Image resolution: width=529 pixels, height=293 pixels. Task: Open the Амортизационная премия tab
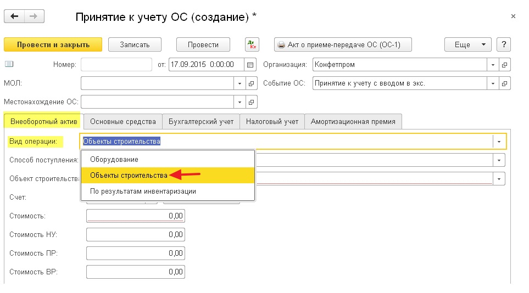click(x=353, y=121)
